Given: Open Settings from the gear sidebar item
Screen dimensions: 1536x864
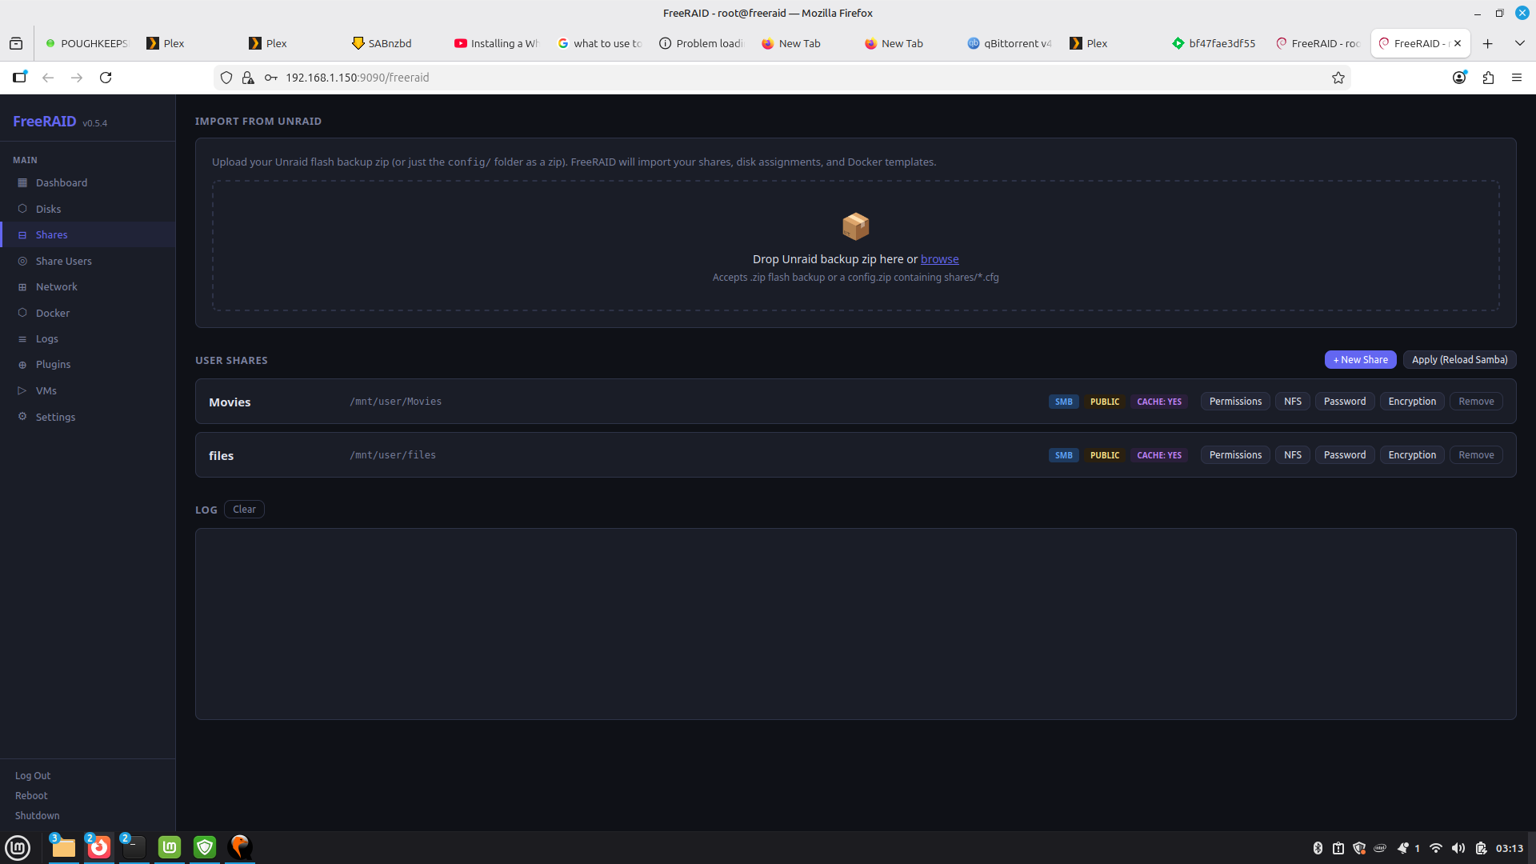Looking at the screenshot, I should pyautogui.click(x=55, y=417).
